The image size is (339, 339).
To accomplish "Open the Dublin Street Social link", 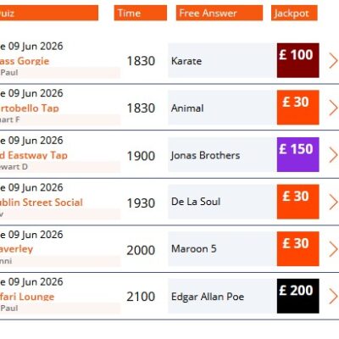I will pos(42,203).
